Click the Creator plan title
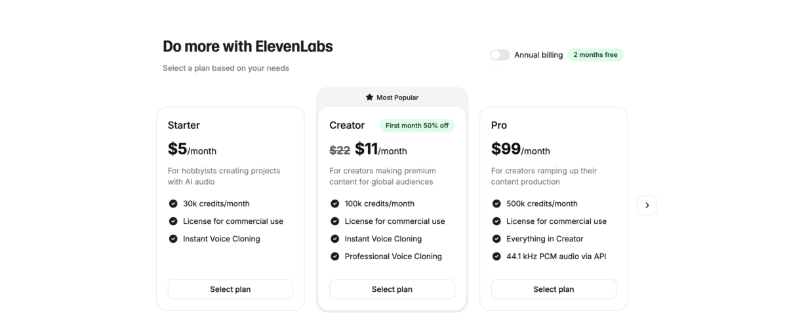This screenshot has height=320, width=787. coord(347,125)
